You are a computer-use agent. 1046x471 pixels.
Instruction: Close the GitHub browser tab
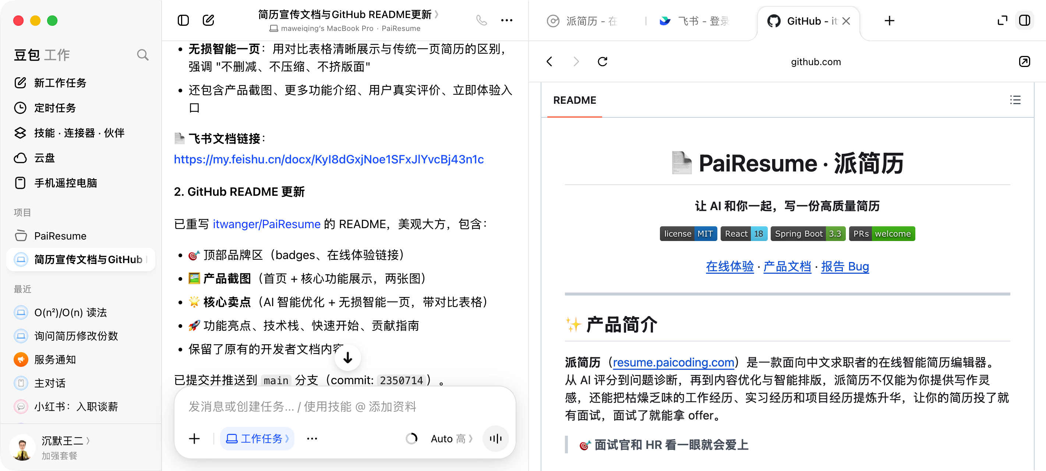[846, 21]
